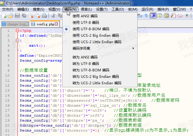Click the //数据库设置 comment text
193x136 pixels.
click(x=34, y=70)
